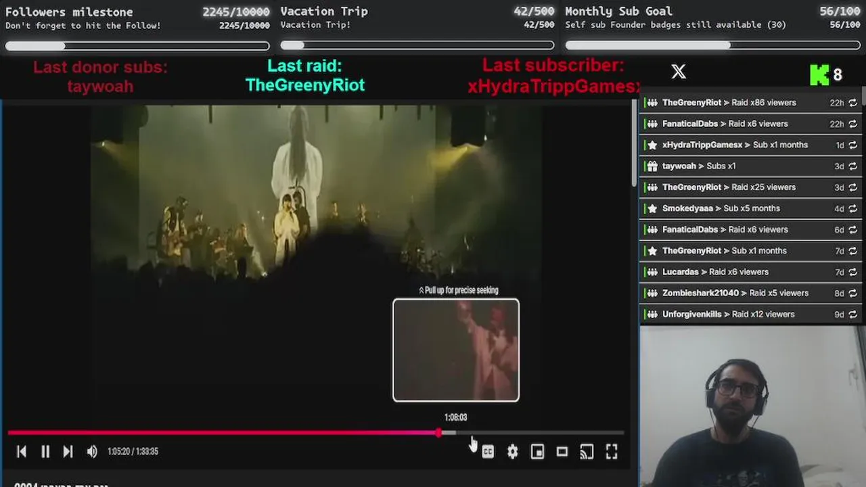Click the Monthly Sub Goal progress bar
Screen dimensions: 866x487
coord(713,45)
